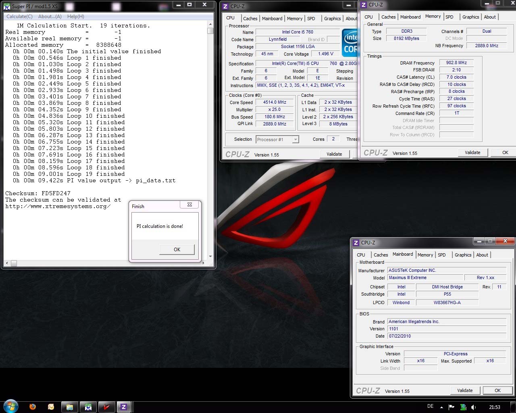Open Mainboard tab in the memory timings CPU-Z window
Image resolution: width=516 pixels, height=413 pixels.
(410, 17)
